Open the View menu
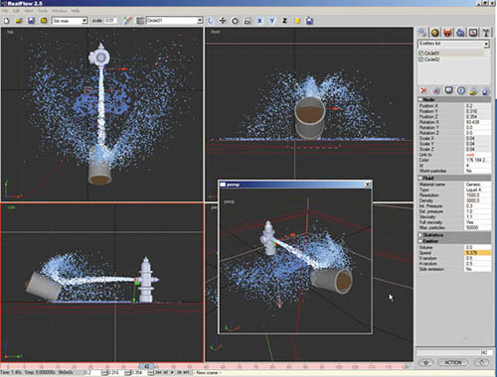 click(x=29, y=11)
